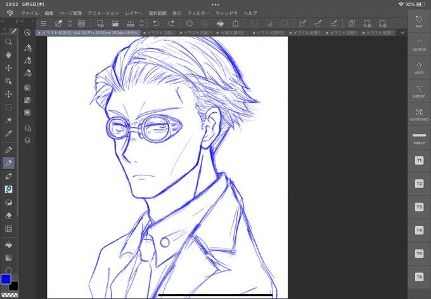431x299 pixels.
Task: Expand the canvas tabs overflow chevron
Action: pos(402,33)
